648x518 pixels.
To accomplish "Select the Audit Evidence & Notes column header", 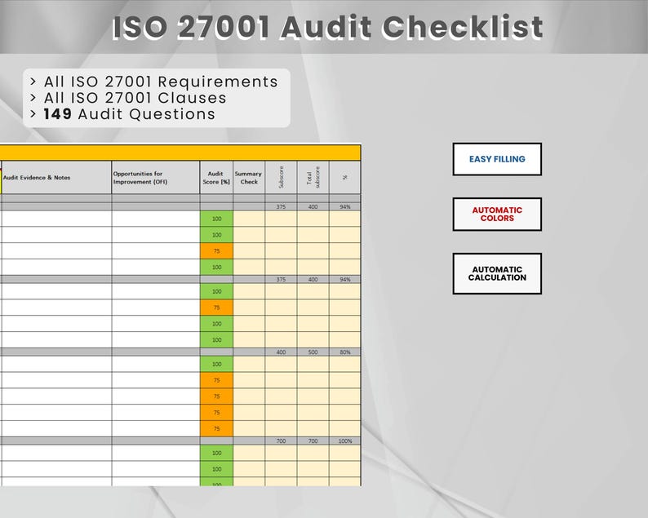I will click(56, 178).
